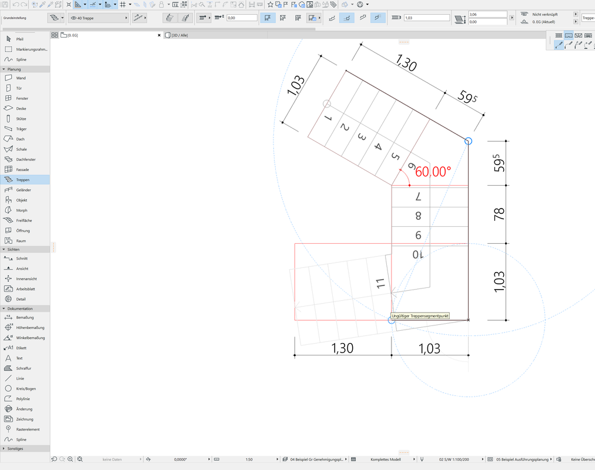The image size is (595, 470).
Task: Select the Objekt tool
Action: [x=25, y=200]
